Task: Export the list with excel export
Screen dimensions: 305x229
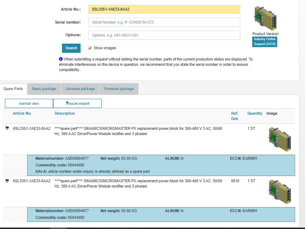Action: (77, 103)
